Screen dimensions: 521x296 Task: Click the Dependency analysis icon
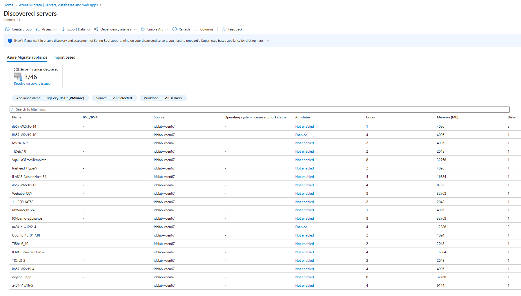point(96,29)
